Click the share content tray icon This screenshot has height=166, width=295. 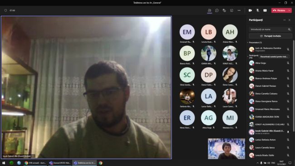click(x=265, y=10)
